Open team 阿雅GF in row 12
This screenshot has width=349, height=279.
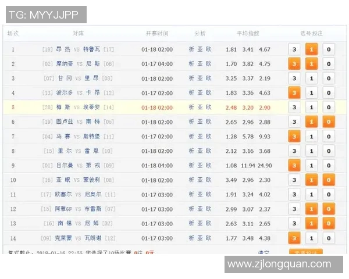coord(63,209)
